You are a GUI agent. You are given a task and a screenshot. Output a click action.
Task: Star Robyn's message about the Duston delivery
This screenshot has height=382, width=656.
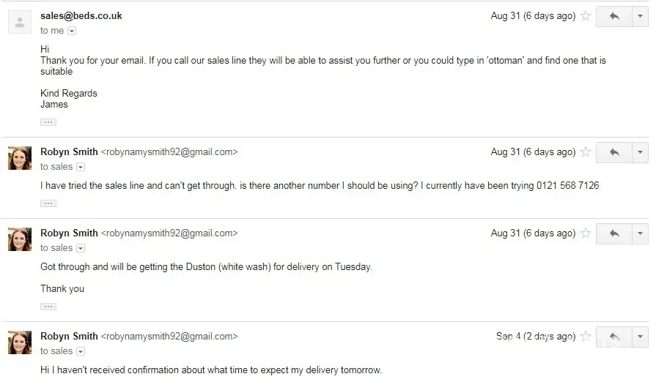coord(586,233)
